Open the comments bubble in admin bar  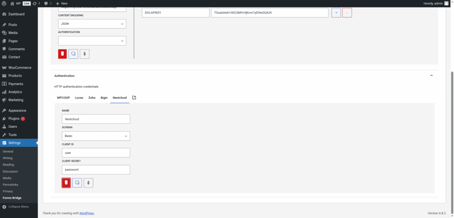tap(48, 4)
